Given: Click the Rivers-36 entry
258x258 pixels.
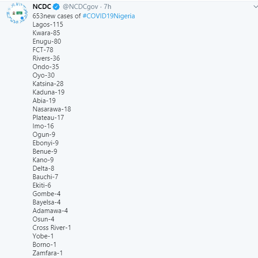Looking at the screenshot, I should pyautogui.click(x=46, y=58).
